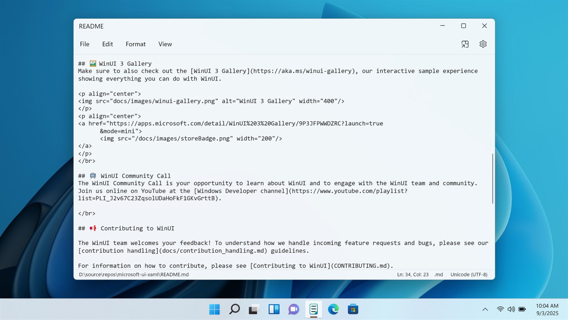The width and height of the screenshot is (568, 320).
Task: Click the README.md file path in the status bar
Action: (x=134, y=274)
